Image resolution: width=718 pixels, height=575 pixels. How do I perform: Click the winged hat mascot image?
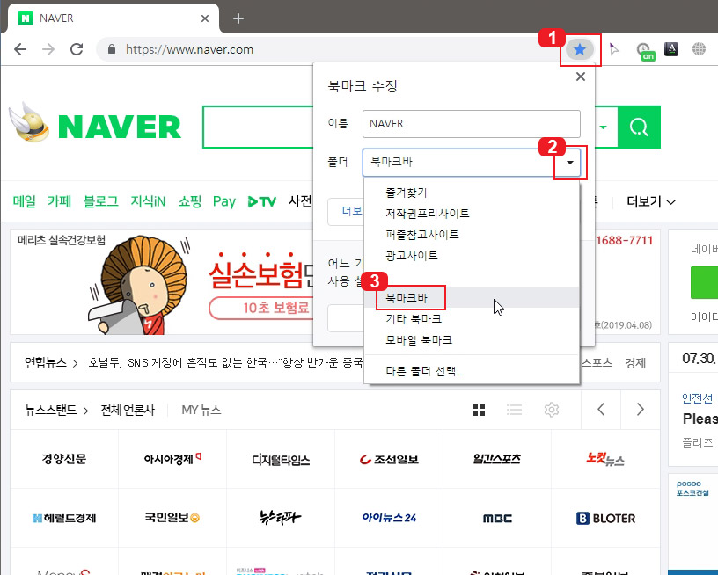(29, 122)
